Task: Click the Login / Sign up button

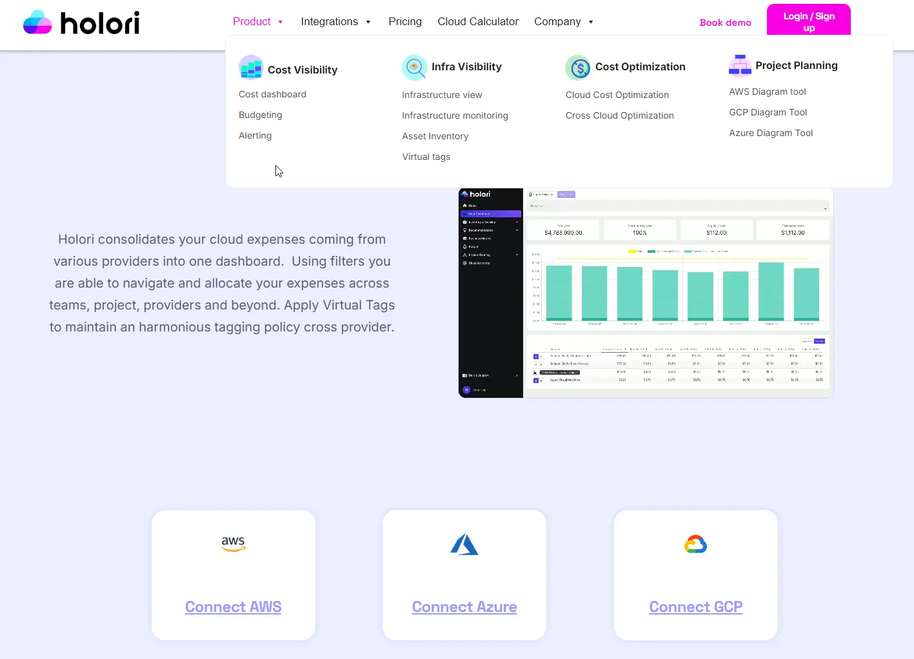Action: coord(809,21)
